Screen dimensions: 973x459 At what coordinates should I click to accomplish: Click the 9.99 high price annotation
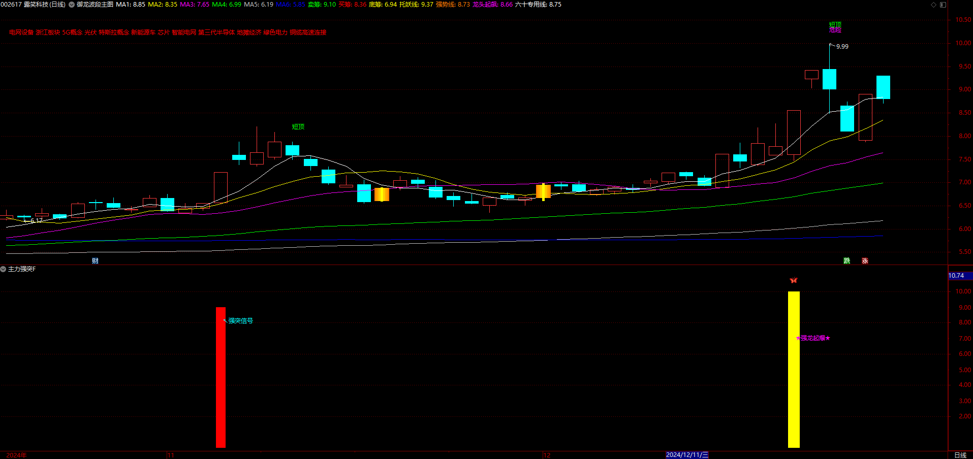[x=842, y=47]
